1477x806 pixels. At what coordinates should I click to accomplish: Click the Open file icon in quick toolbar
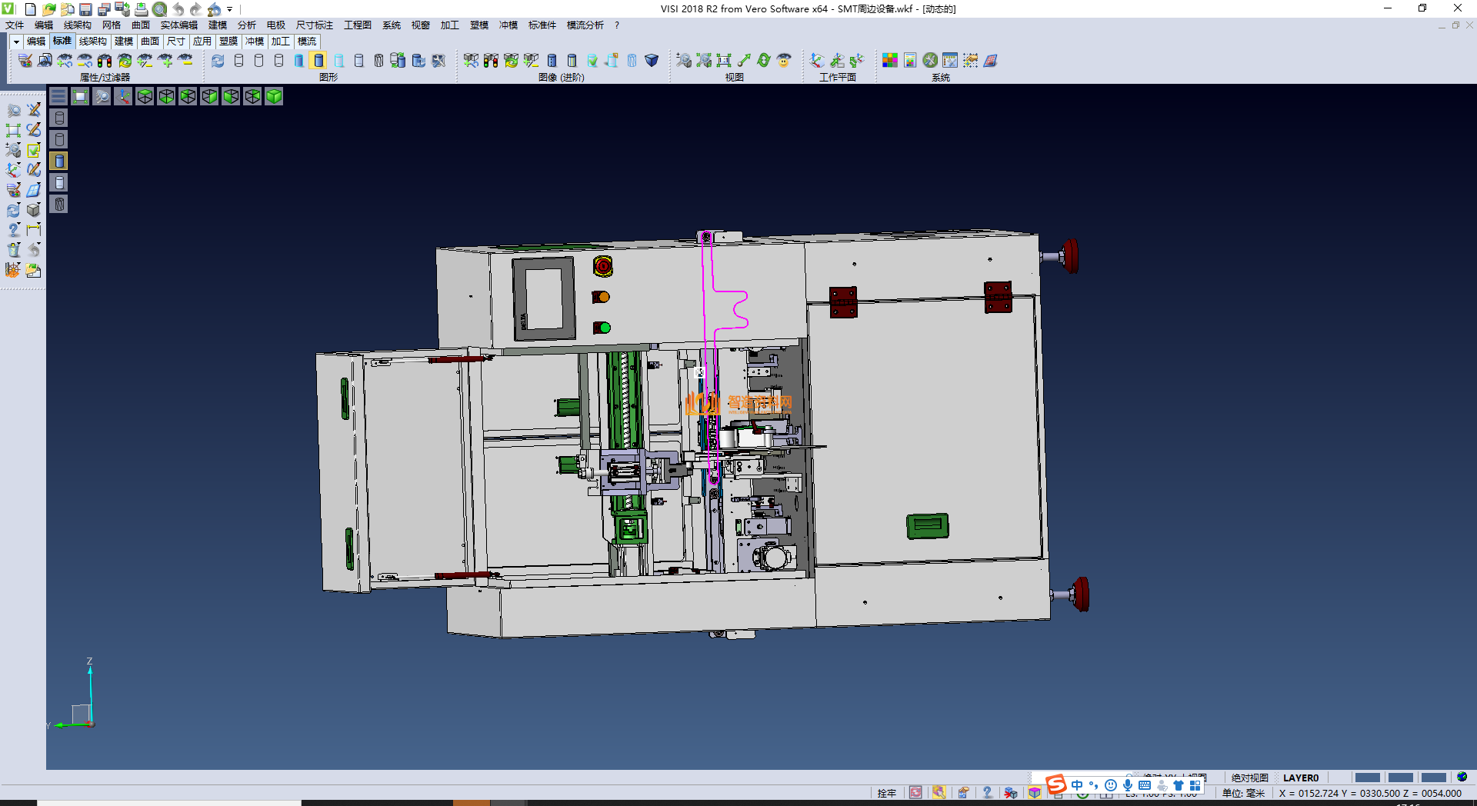(x=48, y=9)
